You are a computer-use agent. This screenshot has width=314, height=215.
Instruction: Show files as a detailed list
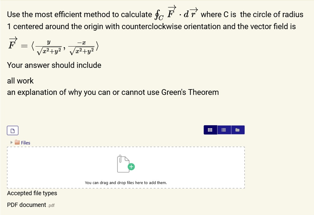pyautogui.click(x=224, y=130)
